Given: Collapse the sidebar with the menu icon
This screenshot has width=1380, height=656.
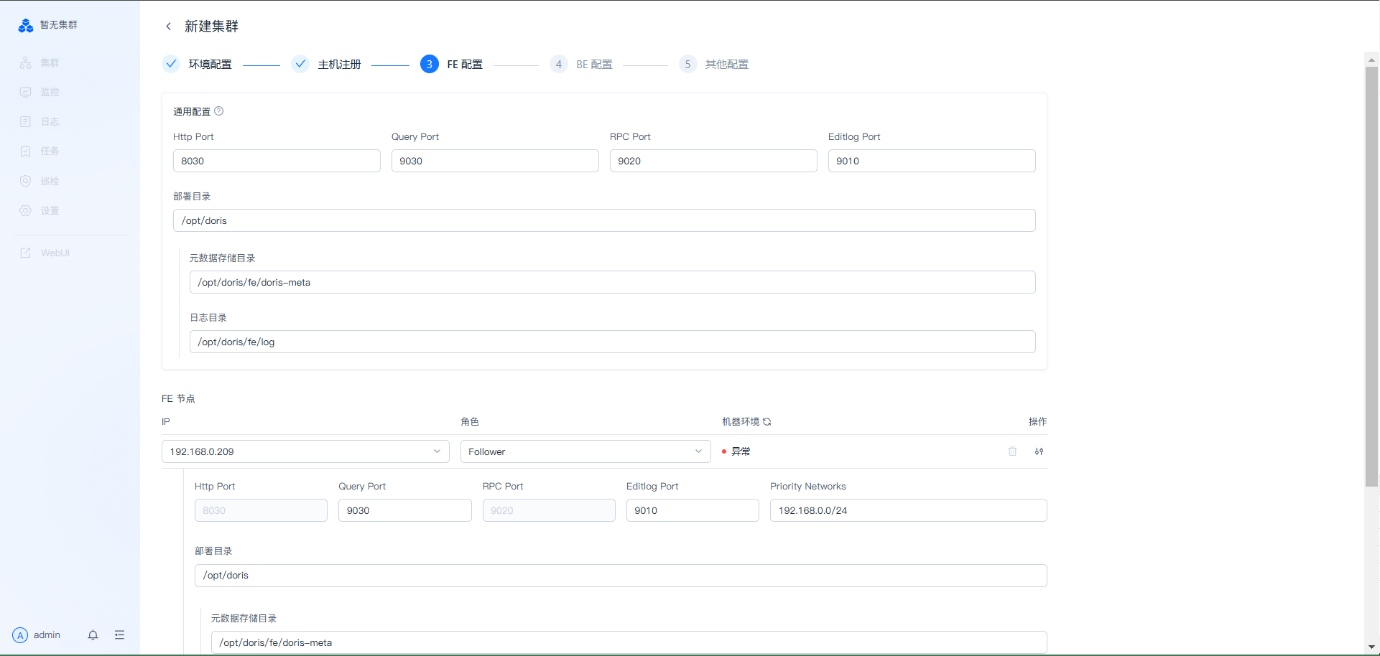Looking at the screenshot, I should [x=119, y=635].
